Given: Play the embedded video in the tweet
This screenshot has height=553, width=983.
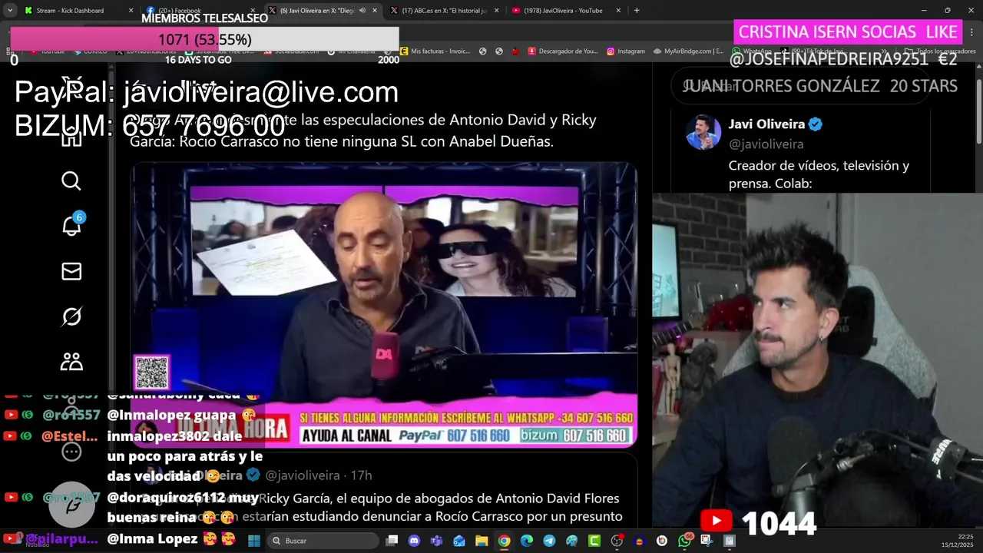Looking at the screenshot, I should coord(383,305).
